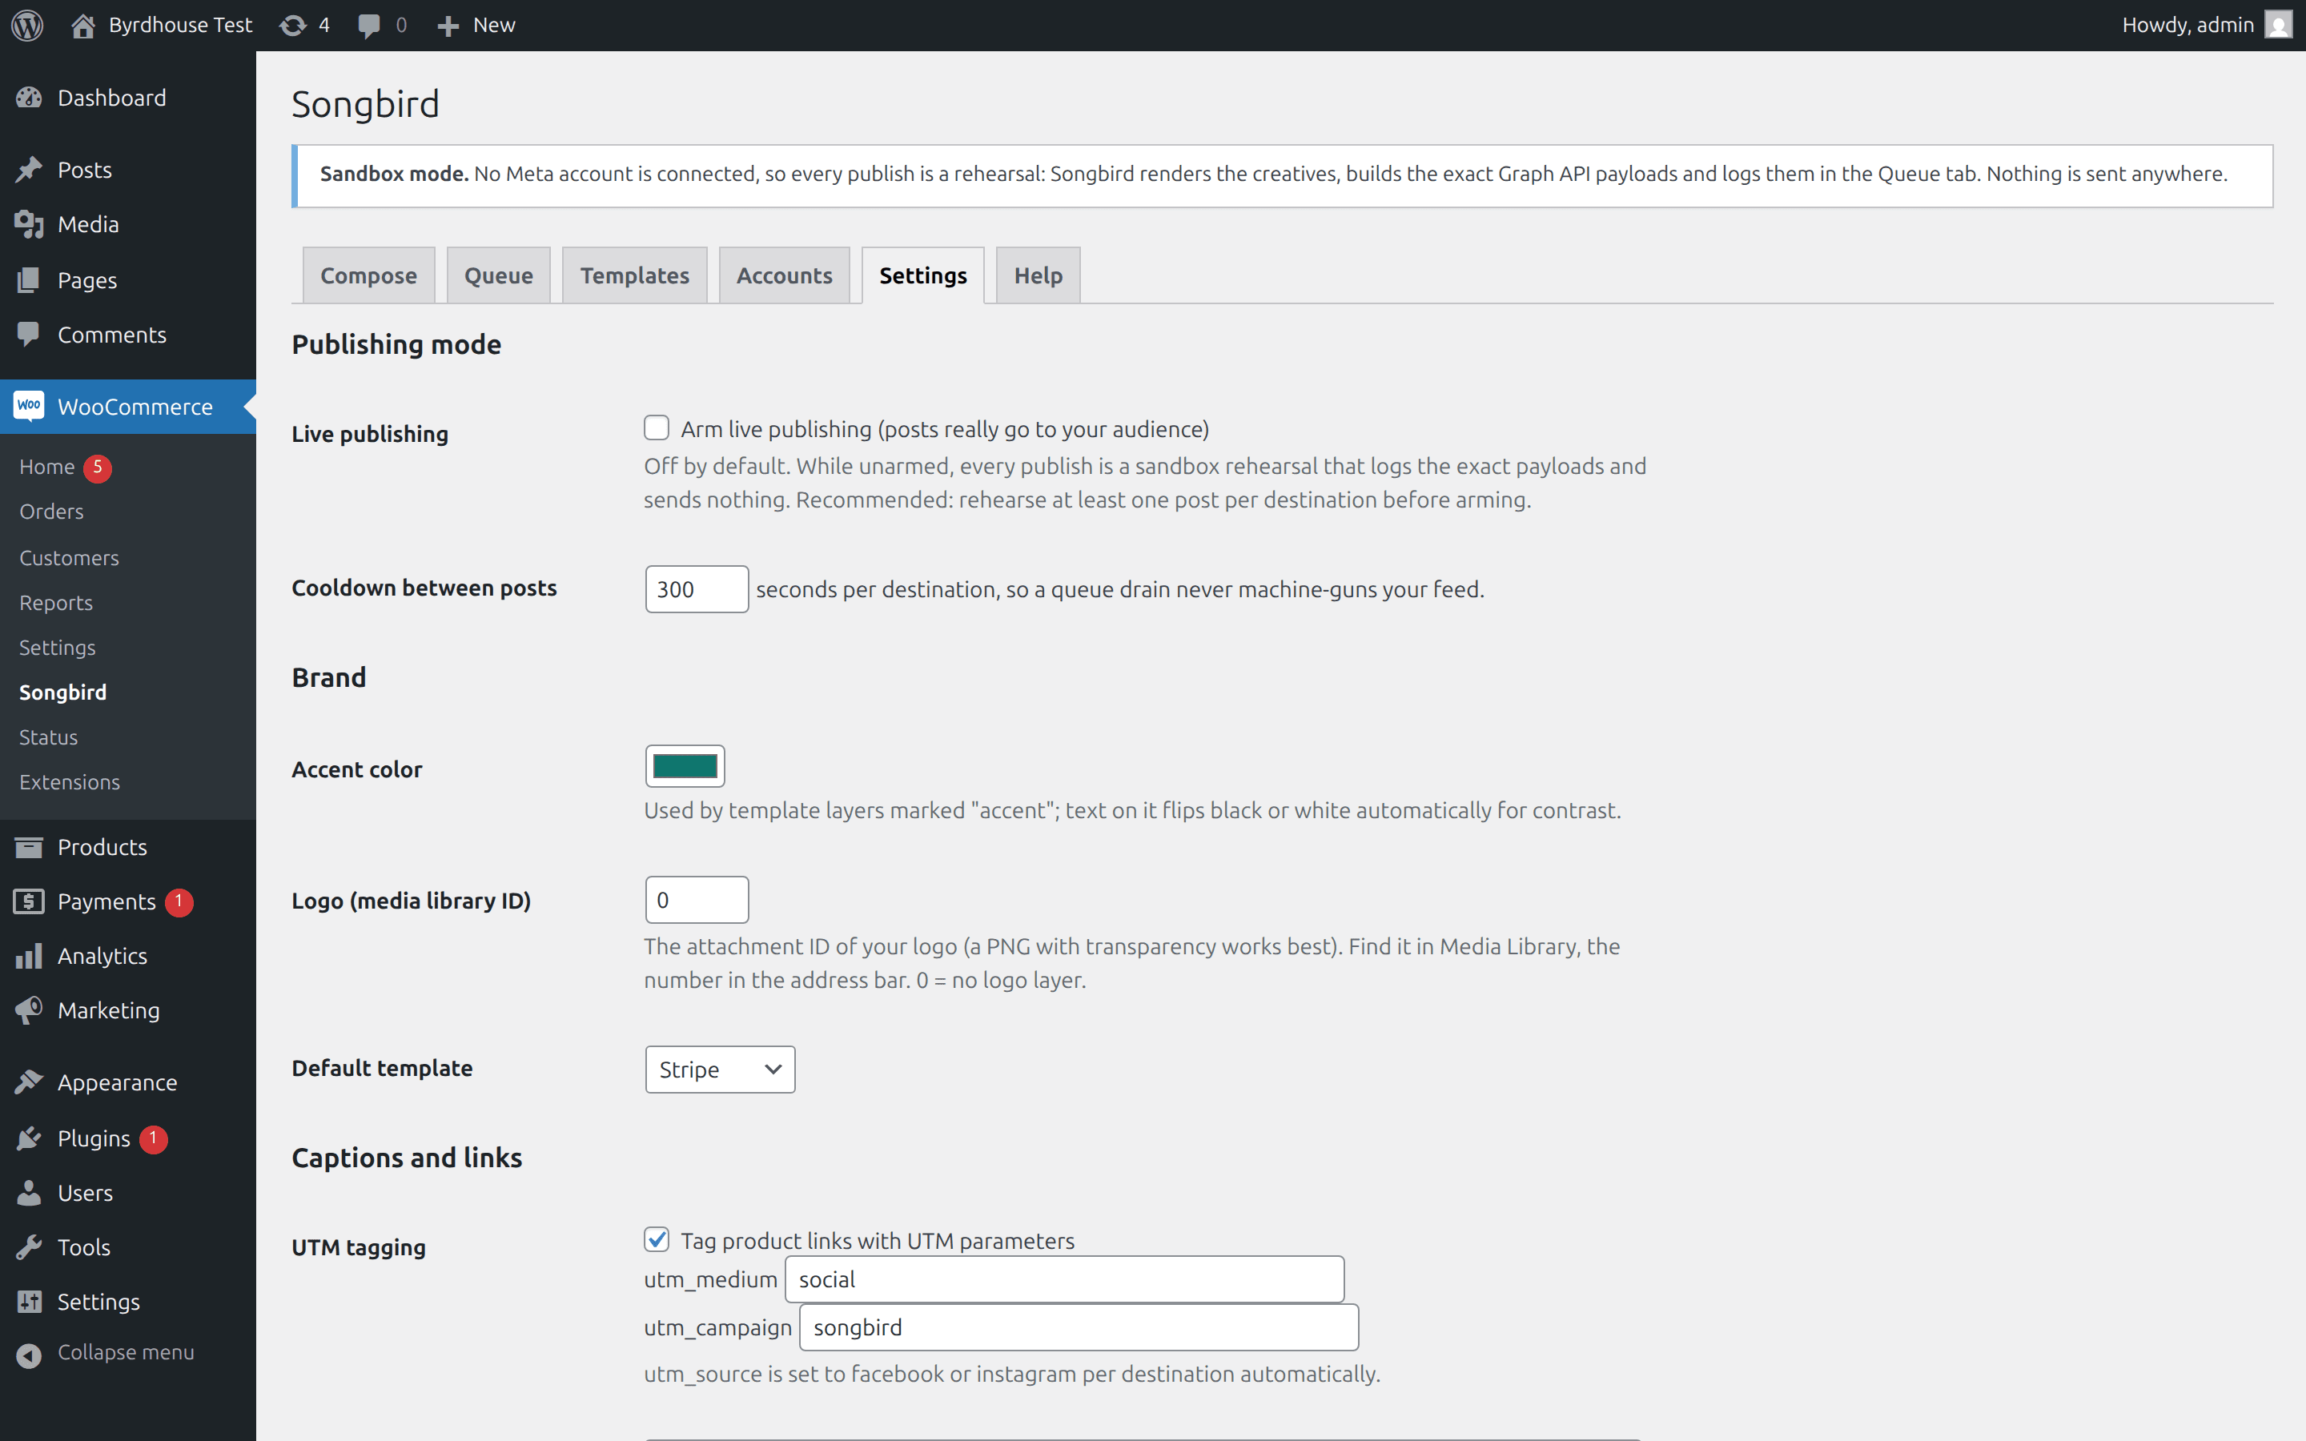Image resolution: width=2306 pixels, height=1441 pixels.
Task: Open the comments bubble icon in the admin bar
Action: 369,26
